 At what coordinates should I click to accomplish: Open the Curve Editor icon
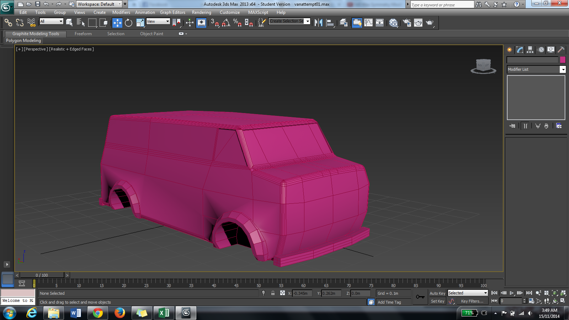(368, 23)
